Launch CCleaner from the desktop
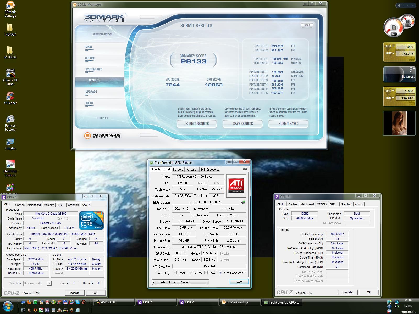This screenshot has width=419, height=314. 10,96
